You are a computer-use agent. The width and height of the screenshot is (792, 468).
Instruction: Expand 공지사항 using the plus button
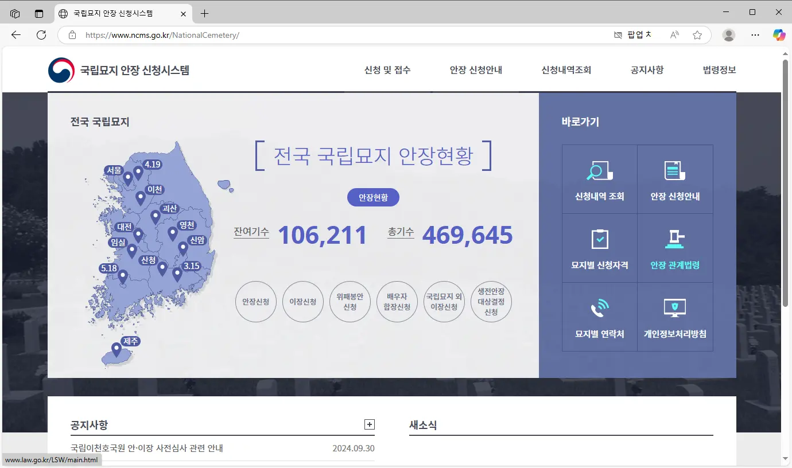[369, 424]
